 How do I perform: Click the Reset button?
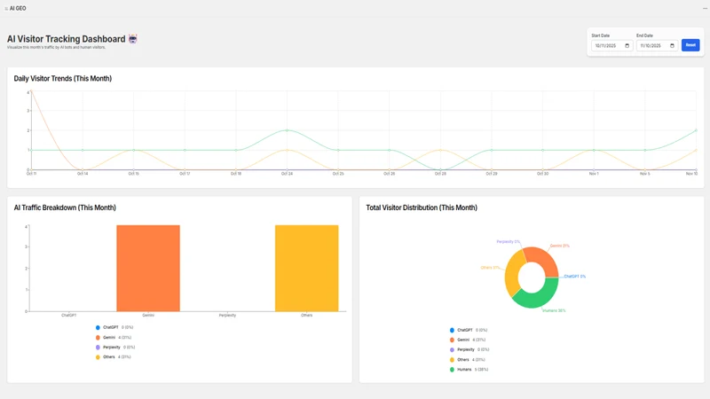690,45
